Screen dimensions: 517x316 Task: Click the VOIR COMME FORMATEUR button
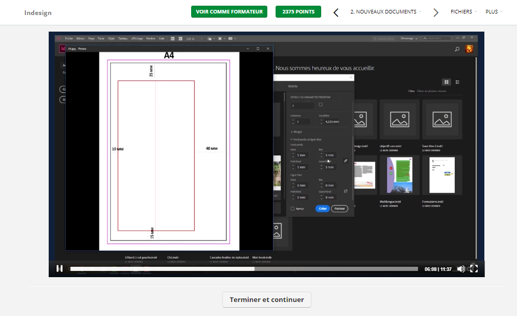(229, 11)
